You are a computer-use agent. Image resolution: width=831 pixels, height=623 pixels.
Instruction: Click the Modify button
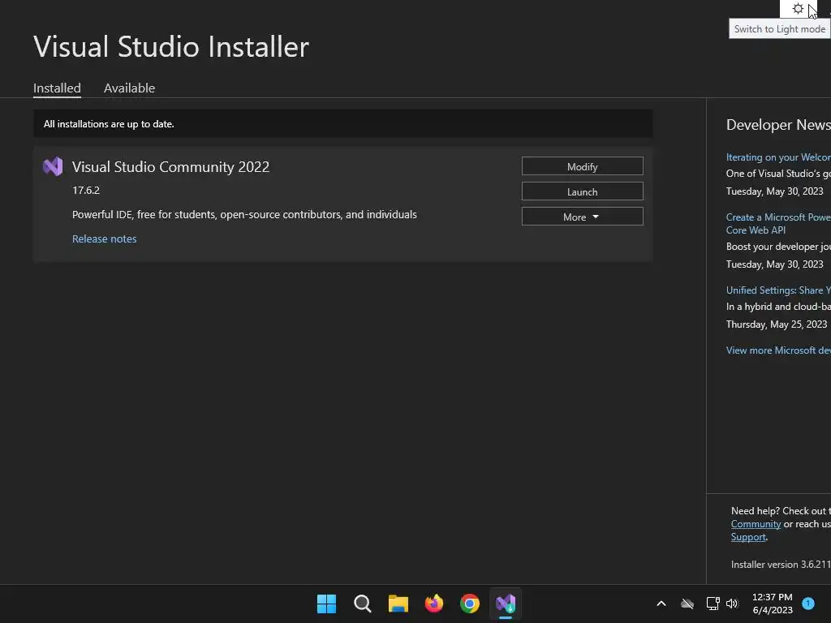[x=583, y=166]
